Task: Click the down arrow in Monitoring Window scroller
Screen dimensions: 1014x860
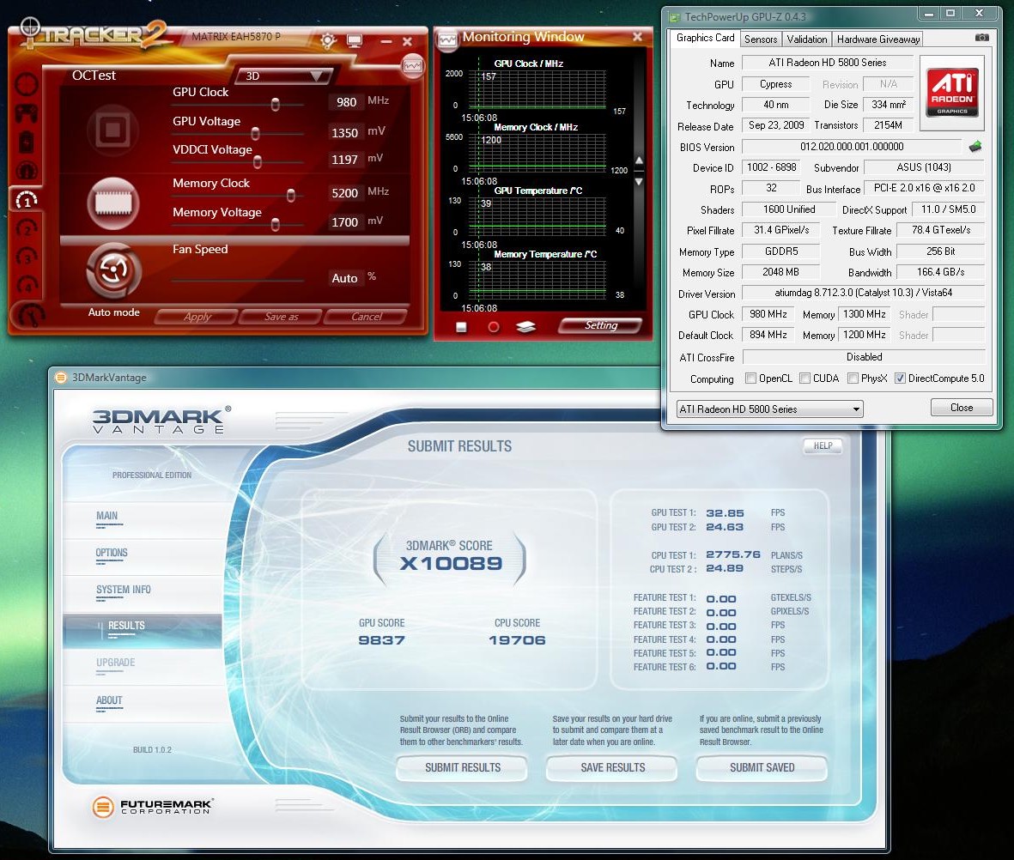Action: pyautogui.click(x=639, y=182)
